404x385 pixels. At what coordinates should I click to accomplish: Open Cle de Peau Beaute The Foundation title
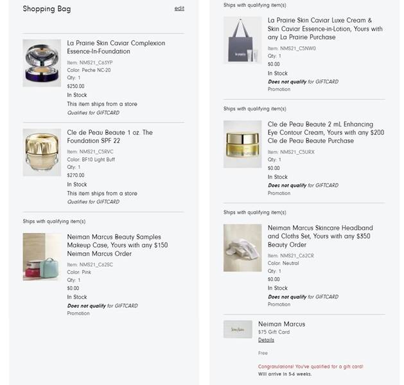tap(110, 136)
